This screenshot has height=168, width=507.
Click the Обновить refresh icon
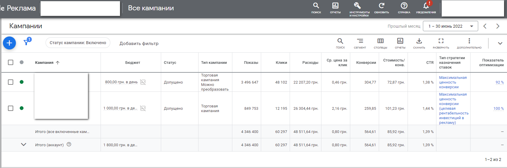coord(381,6)
